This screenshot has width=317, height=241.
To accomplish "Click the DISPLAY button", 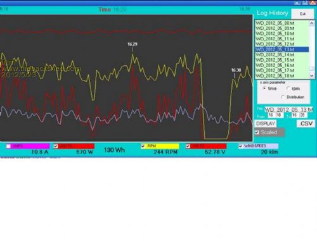I will point(266,123).
